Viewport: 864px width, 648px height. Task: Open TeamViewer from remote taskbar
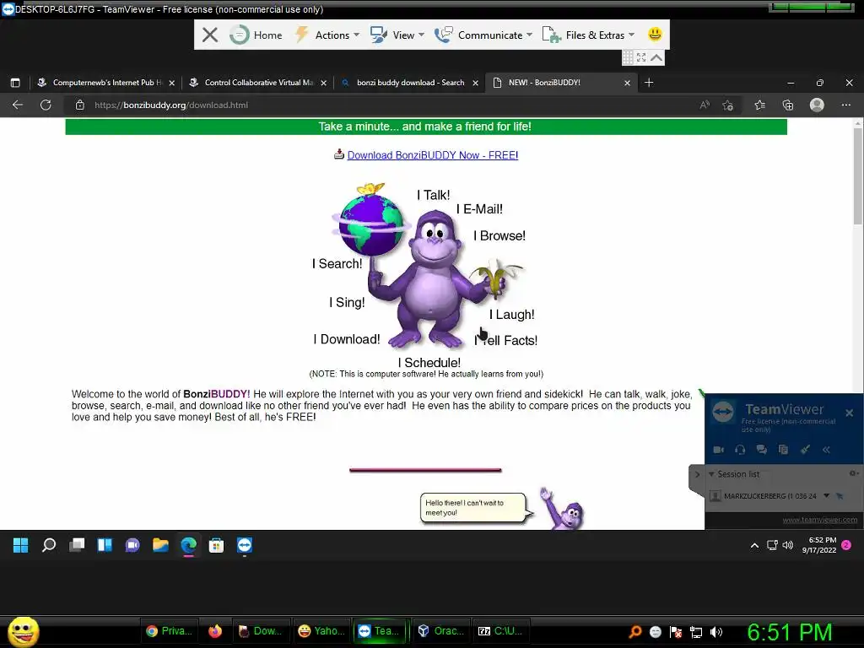click(244, 545)
